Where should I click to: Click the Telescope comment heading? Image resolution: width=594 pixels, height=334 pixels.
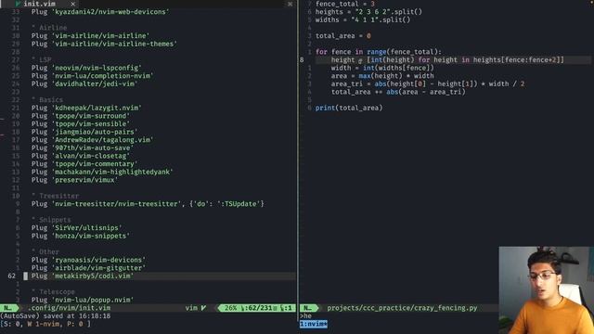[x=53, y=291]
